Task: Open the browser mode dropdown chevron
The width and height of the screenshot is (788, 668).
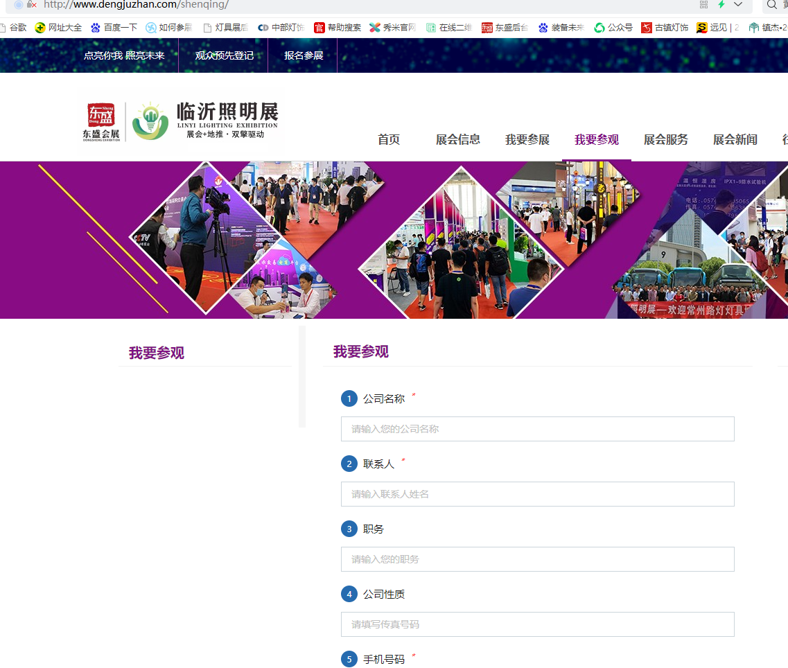Action: tap(736, 6)
